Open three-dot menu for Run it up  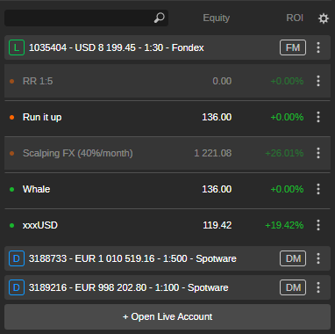[x=318, y=117]
